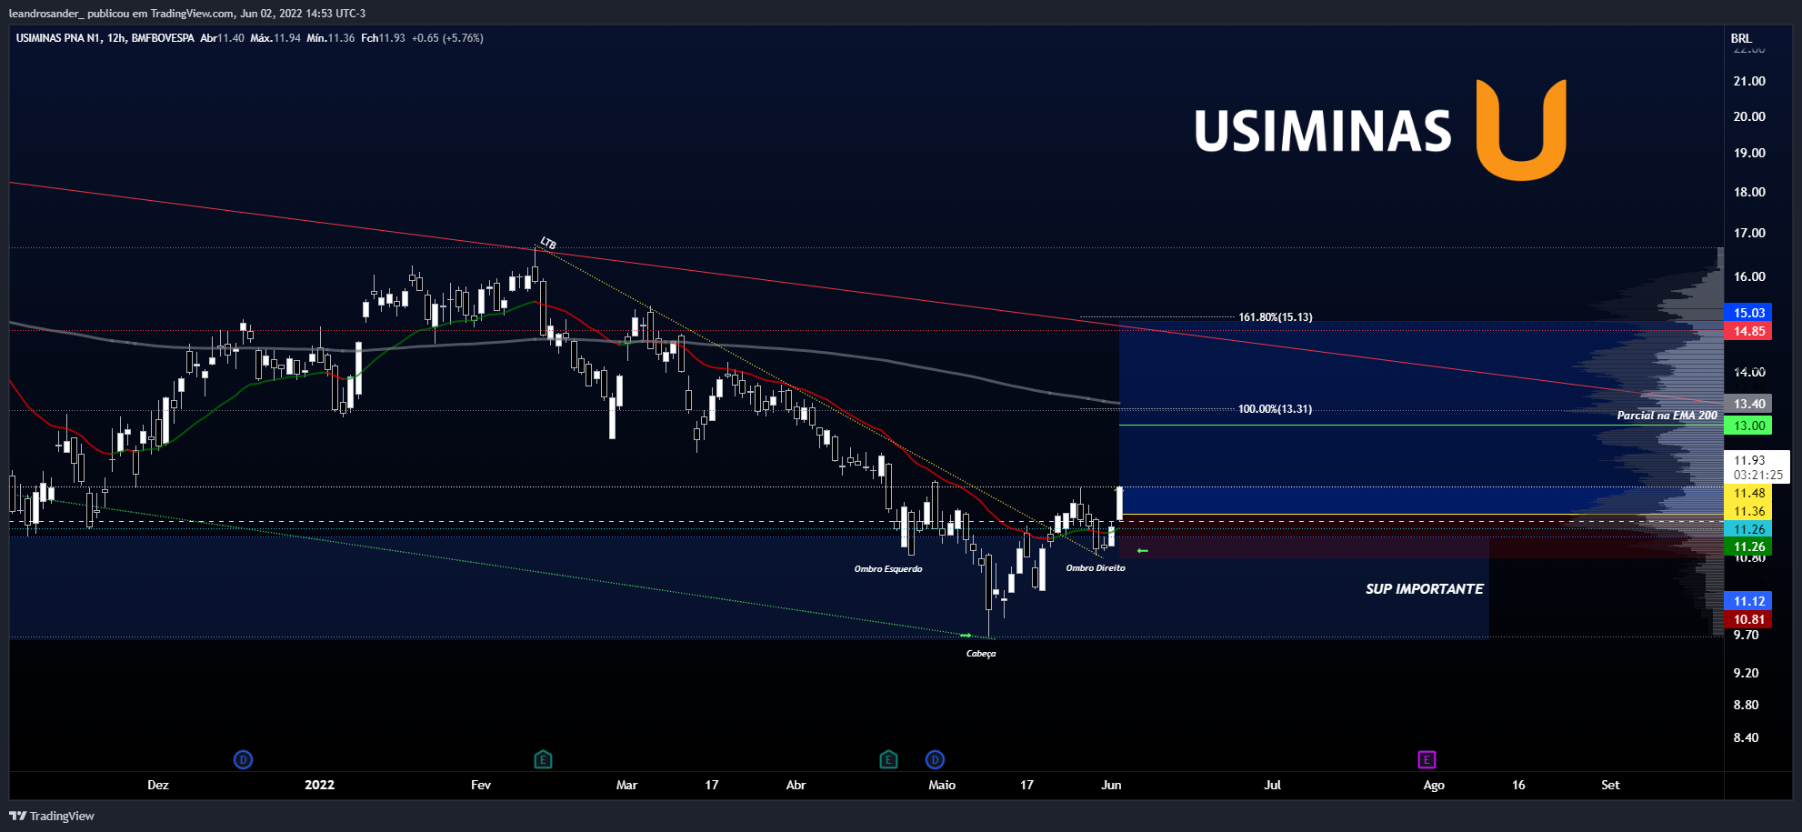This screenshot has width=1802, height=832.
Task: Click the Ombro Esquerdo label
Action: [x=888, y=569]
